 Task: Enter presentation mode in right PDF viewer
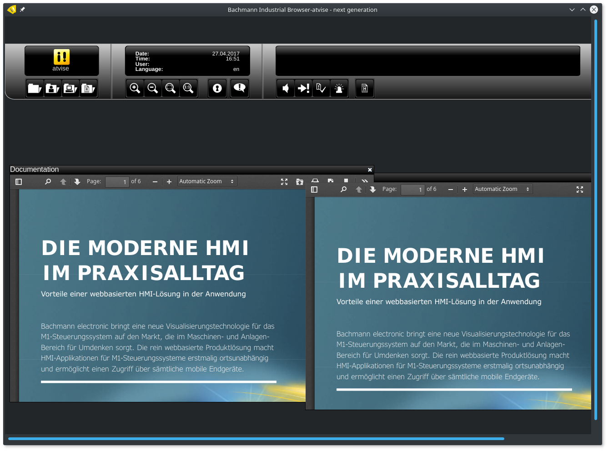tap(580, 190)
